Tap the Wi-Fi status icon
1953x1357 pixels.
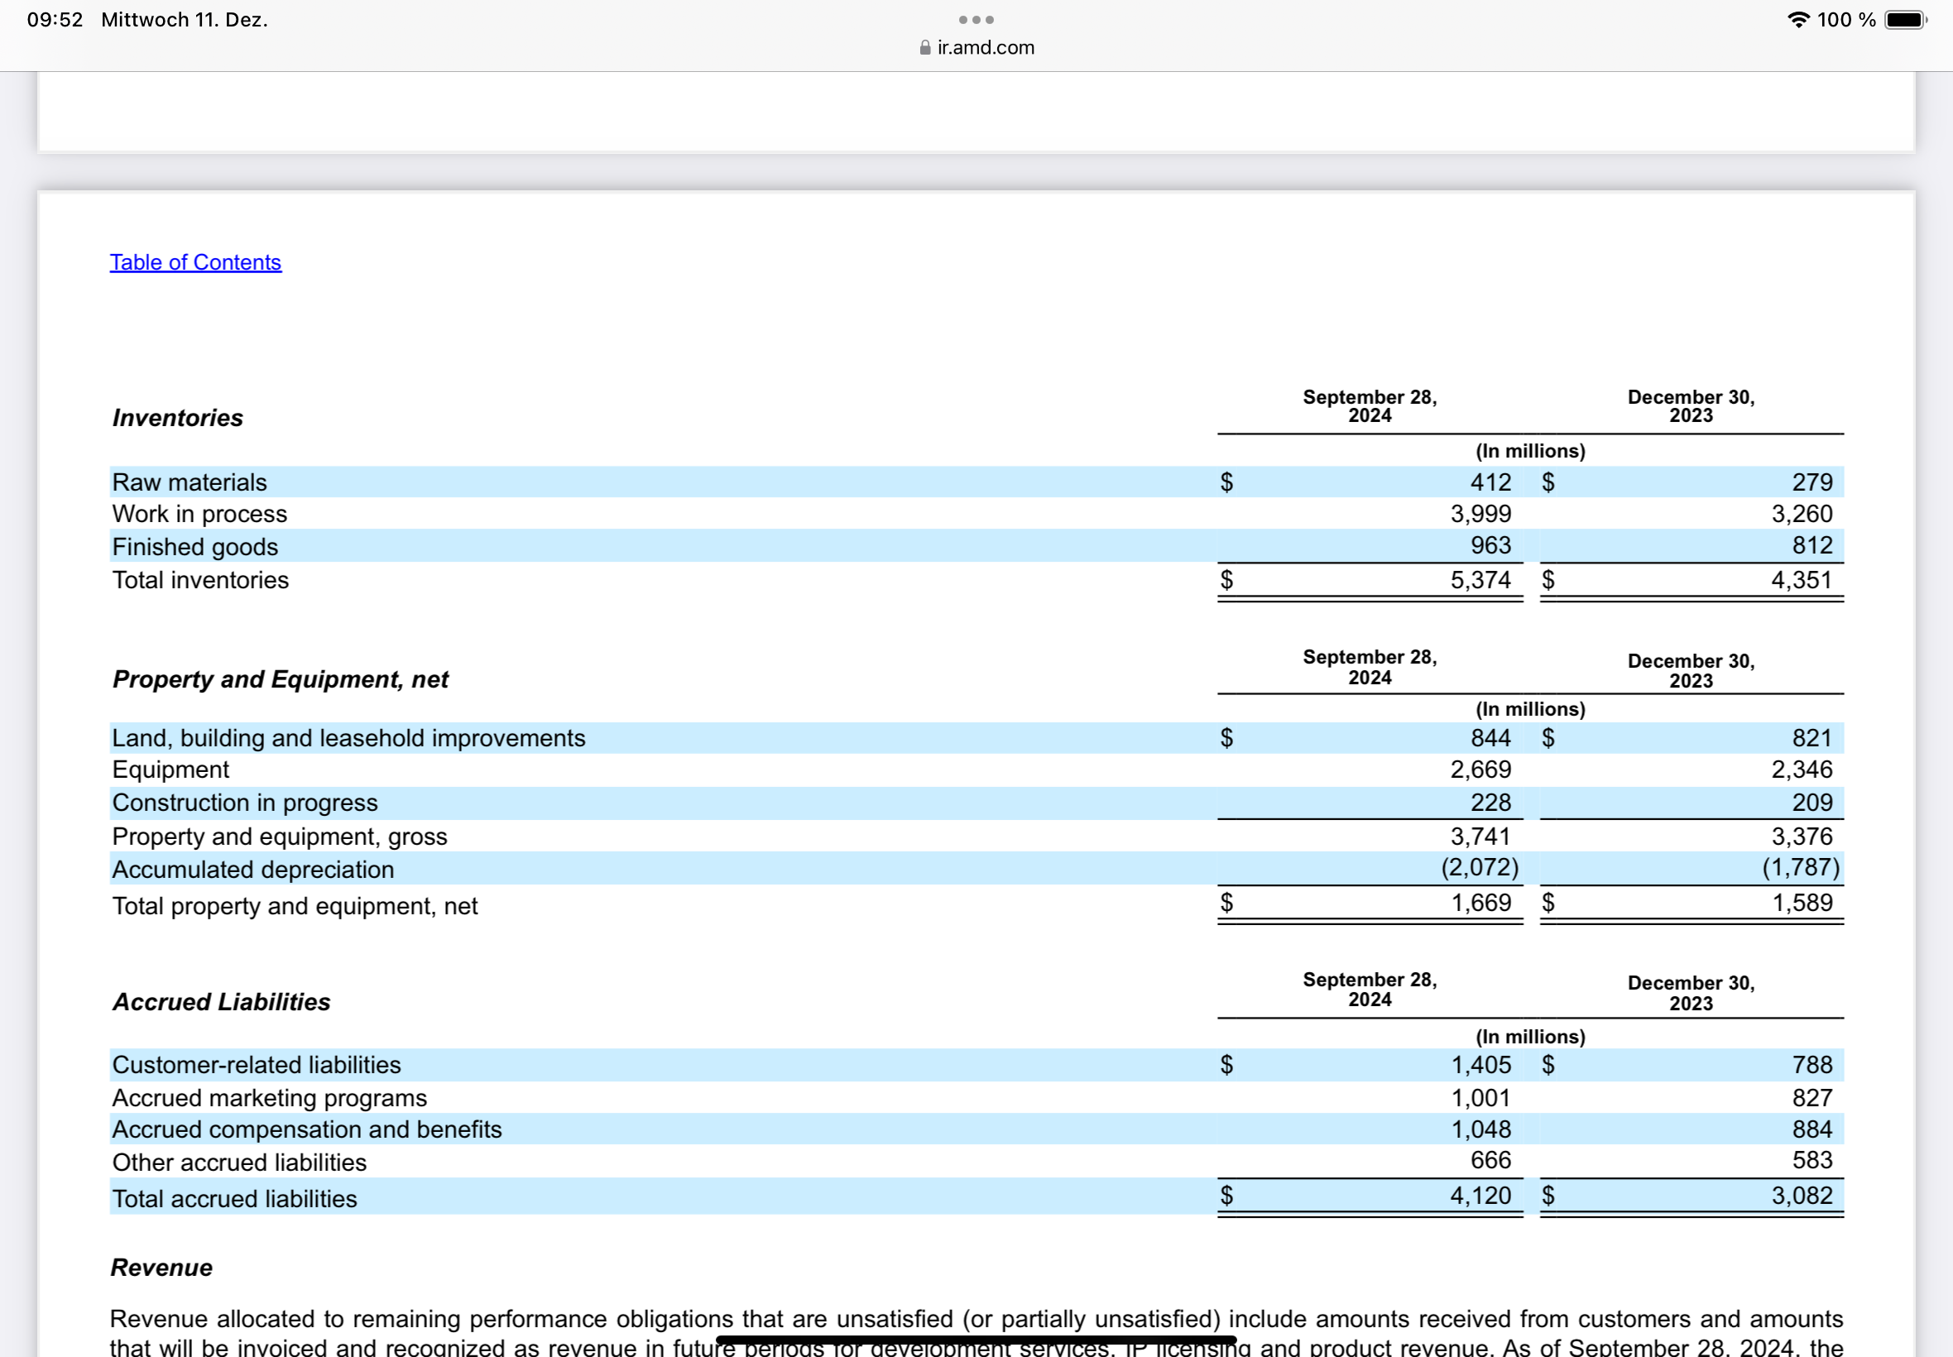point(1797,20)
